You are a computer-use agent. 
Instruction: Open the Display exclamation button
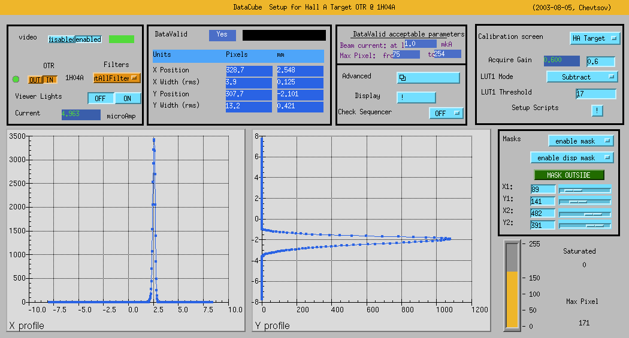point(416,98)
